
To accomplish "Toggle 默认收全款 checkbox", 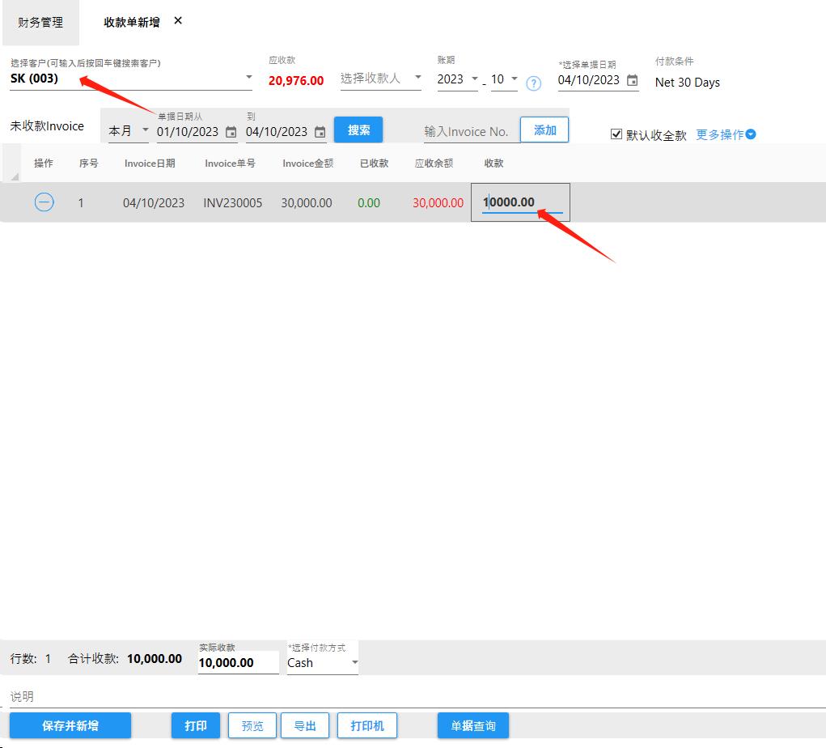I will (616, 134).
